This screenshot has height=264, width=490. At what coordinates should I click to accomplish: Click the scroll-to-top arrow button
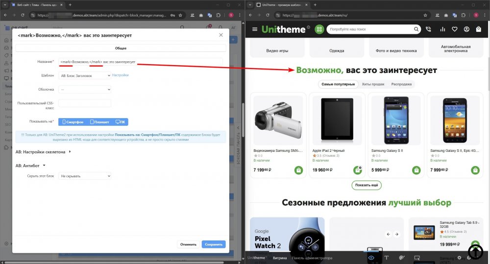(x=475, y=251)
